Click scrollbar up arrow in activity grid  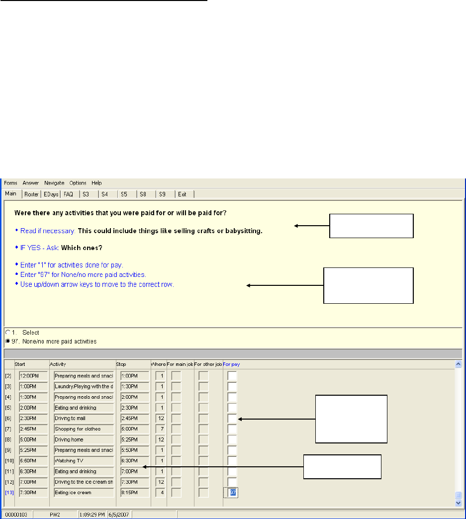pyautogui.click(x=459, y=364)
